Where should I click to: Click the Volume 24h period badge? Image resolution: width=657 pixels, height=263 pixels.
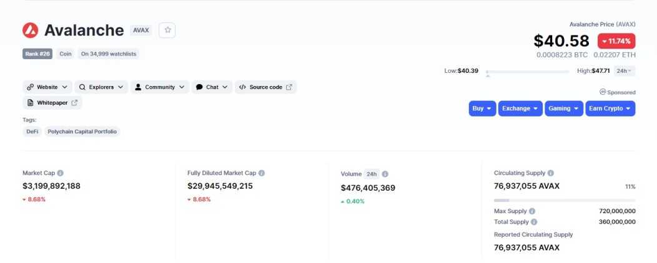[371, 174]
